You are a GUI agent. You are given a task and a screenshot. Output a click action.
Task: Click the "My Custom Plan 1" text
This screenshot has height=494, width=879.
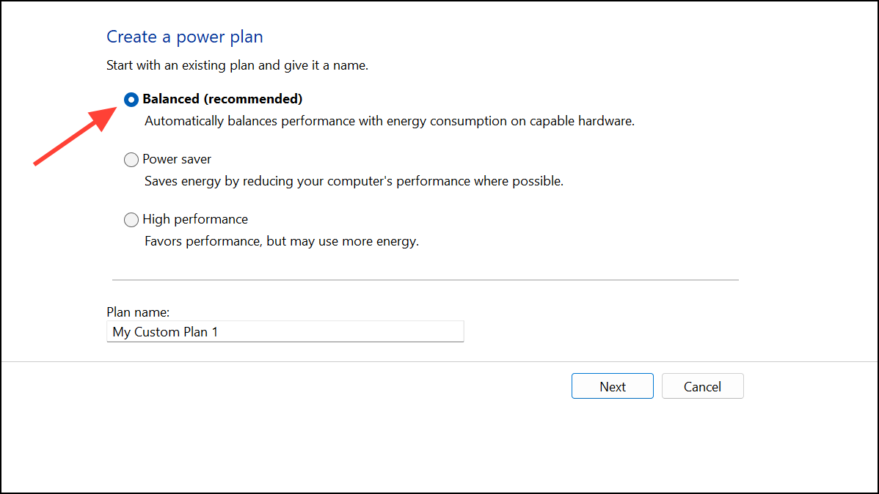pyautogui.click(x=165, y=332)
